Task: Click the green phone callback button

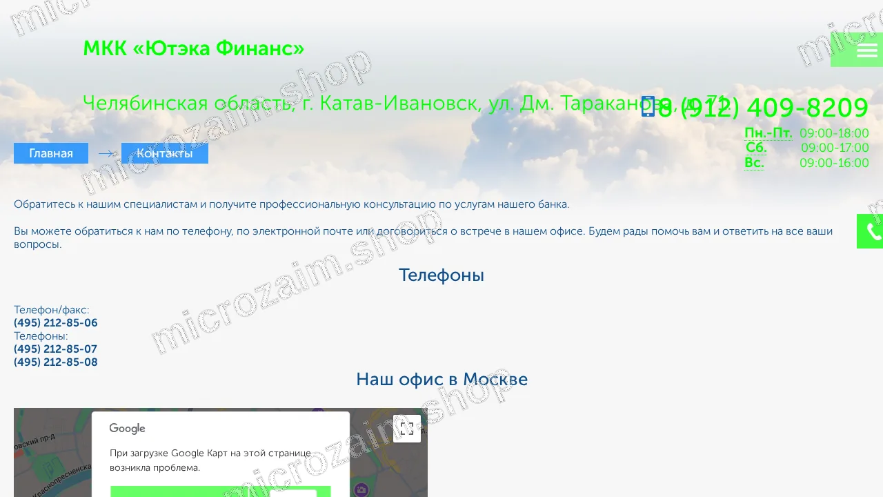Action: click(871, 231)
